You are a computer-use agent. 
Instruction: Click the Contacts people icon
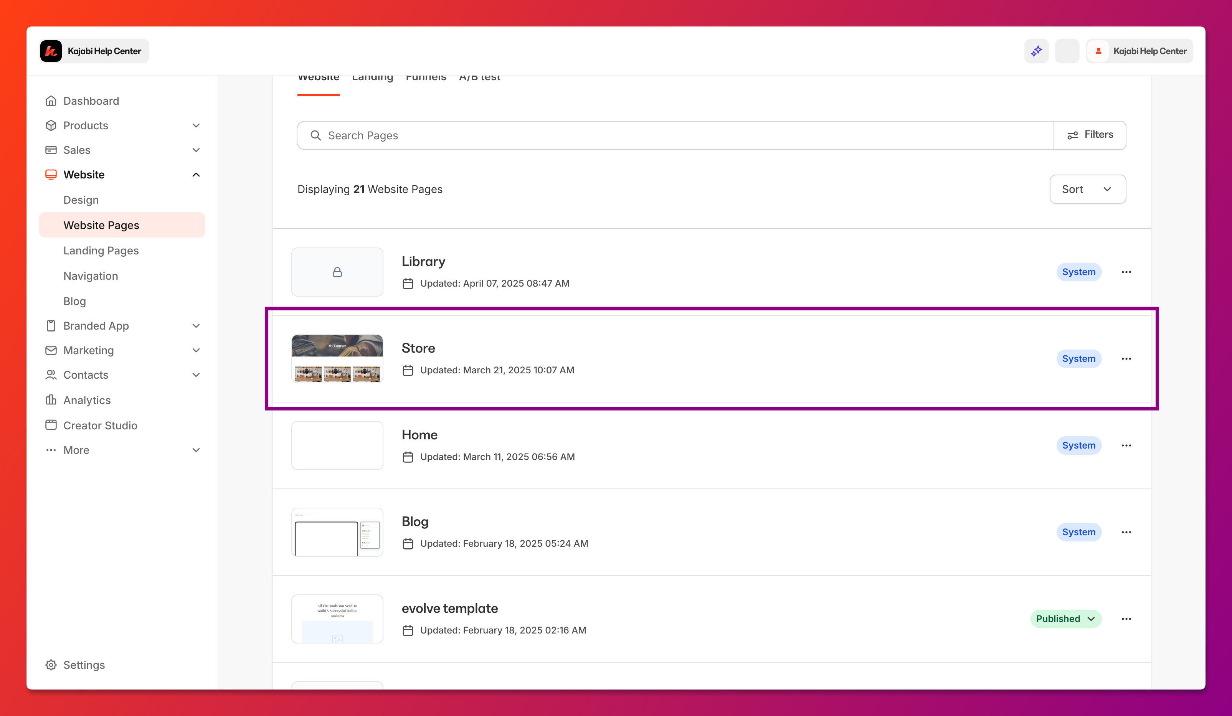[51, 374]
